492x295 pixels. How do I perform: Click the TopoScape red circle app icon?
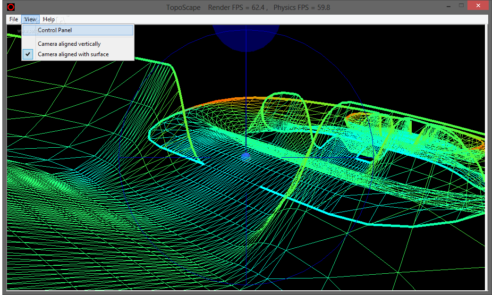(x=11, y=7)
